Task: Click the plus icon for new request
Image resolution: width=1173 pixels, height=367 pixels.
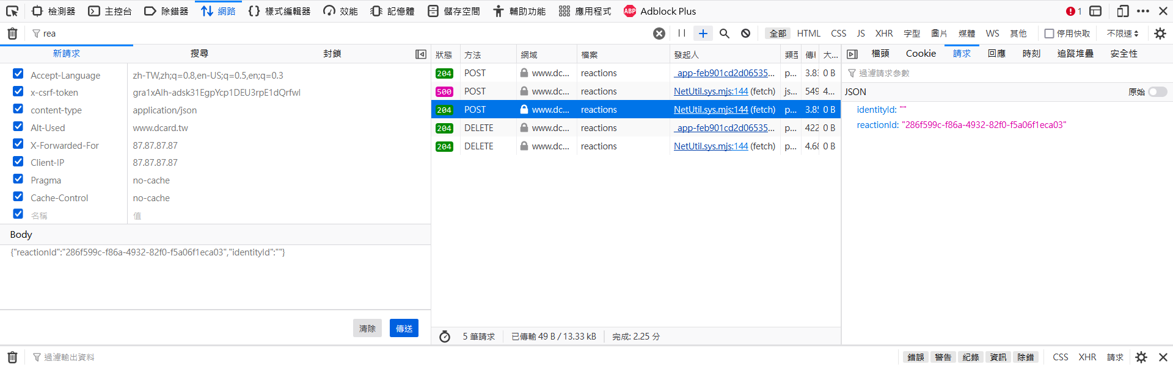Action: tap(703, 34)
